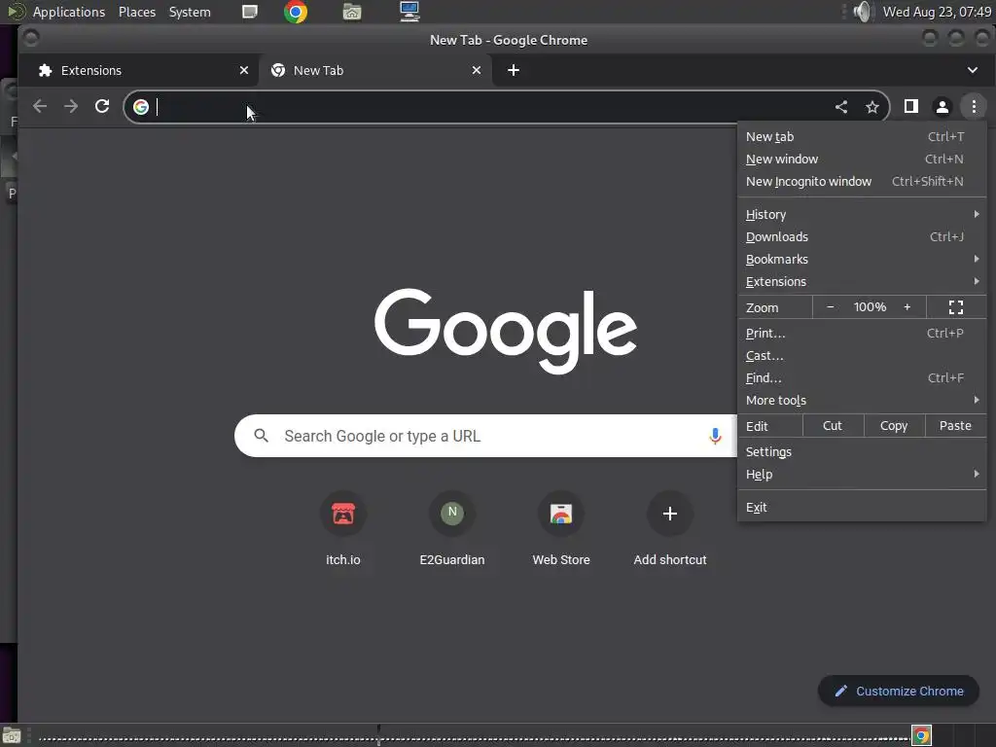The height and width of the screenshot is (747, 996).
Task: Zoom out with the minus button
Action: (x=830, y=307)
